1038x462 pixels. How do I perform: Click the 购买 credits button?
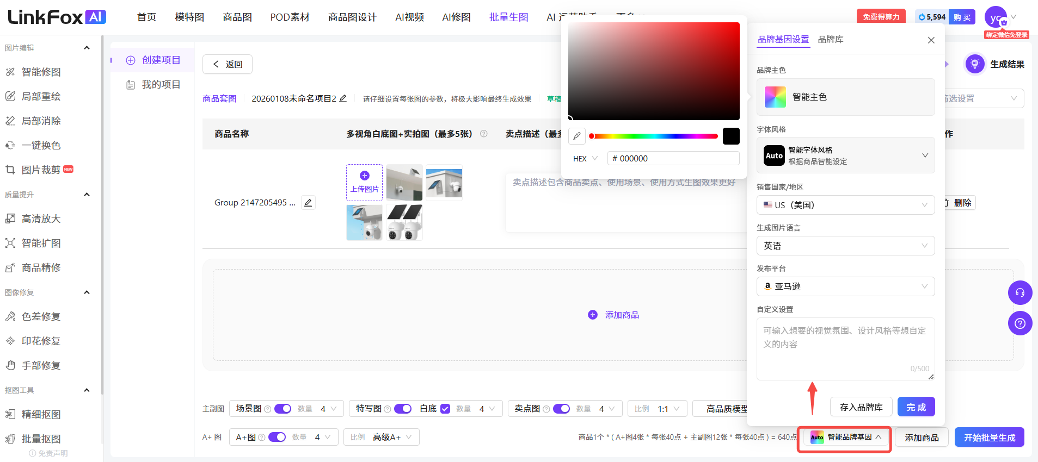[962, 17]
